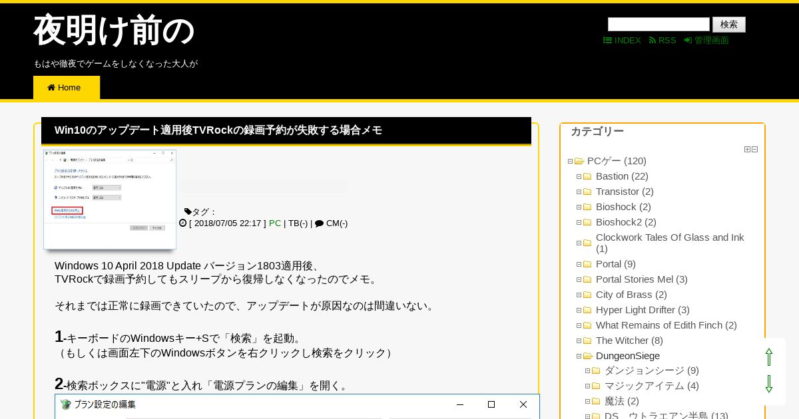This screenshot has height=419, width=799.
Task: Collapse all categories with the minus icon
Action: click(754, 150)
